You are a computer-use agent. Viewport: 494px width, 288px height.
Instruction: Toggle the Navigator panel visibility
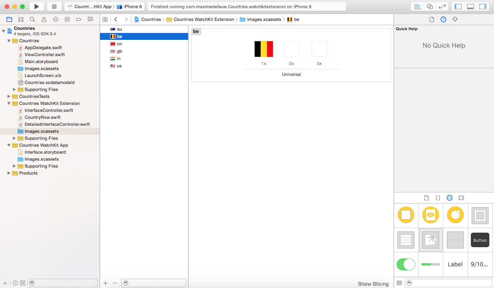pos(458,7)
